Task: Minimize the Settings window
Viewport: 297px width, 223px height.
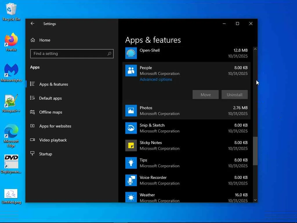Action: (x=224, y=24)
